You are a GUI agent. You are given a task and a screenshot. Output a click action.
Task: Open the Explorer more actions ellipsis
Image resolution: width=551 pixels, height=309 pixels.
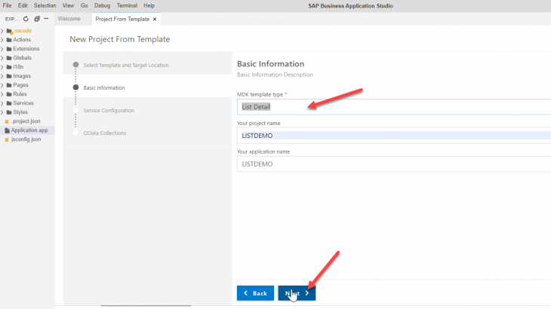pos(47,19)
